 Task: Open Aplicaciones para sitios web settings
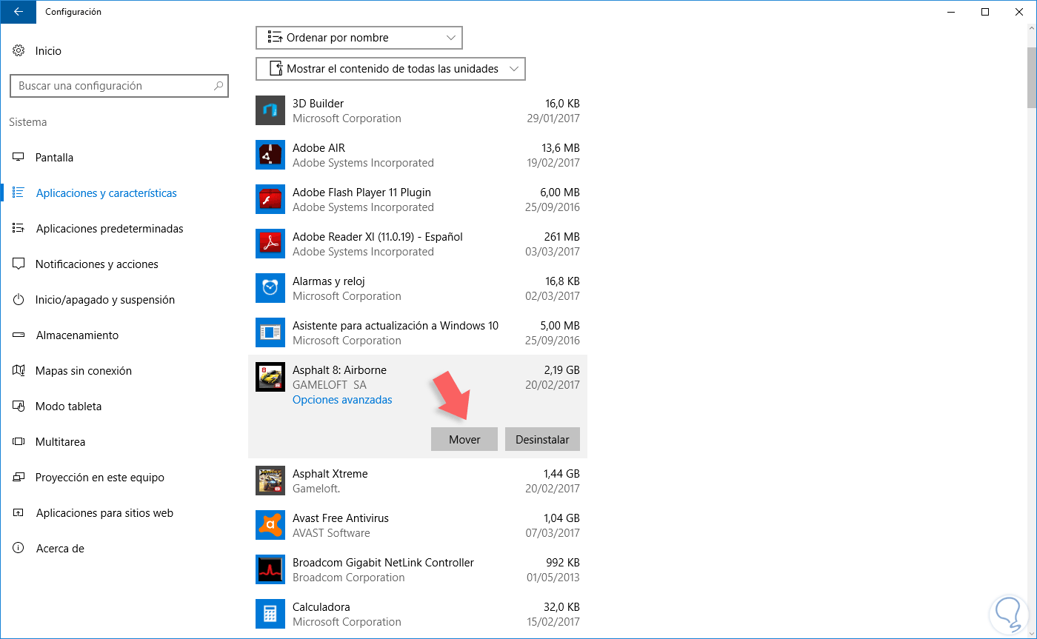[x=104, y=513]
